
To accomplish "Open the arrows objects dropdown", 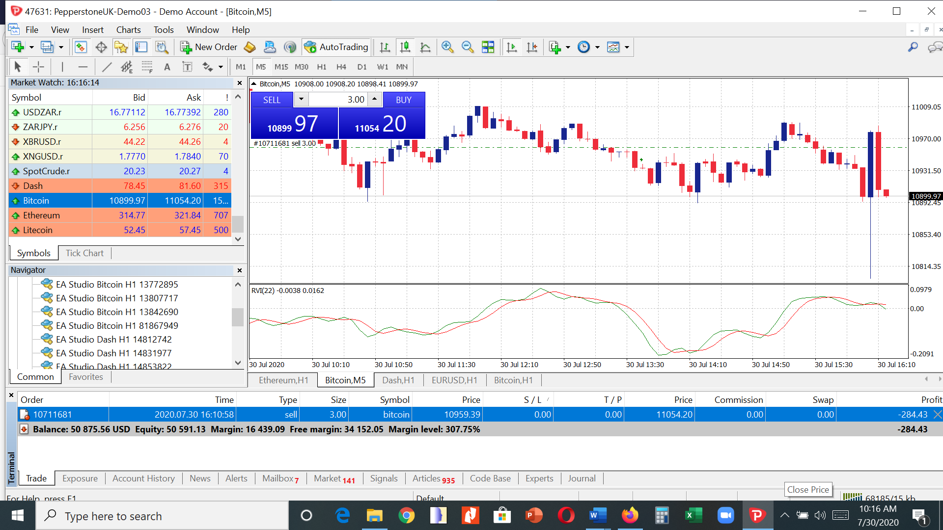I will tap(221, 67).
